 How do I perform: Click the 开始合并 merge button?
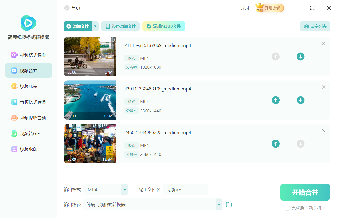tap(305, 192)
